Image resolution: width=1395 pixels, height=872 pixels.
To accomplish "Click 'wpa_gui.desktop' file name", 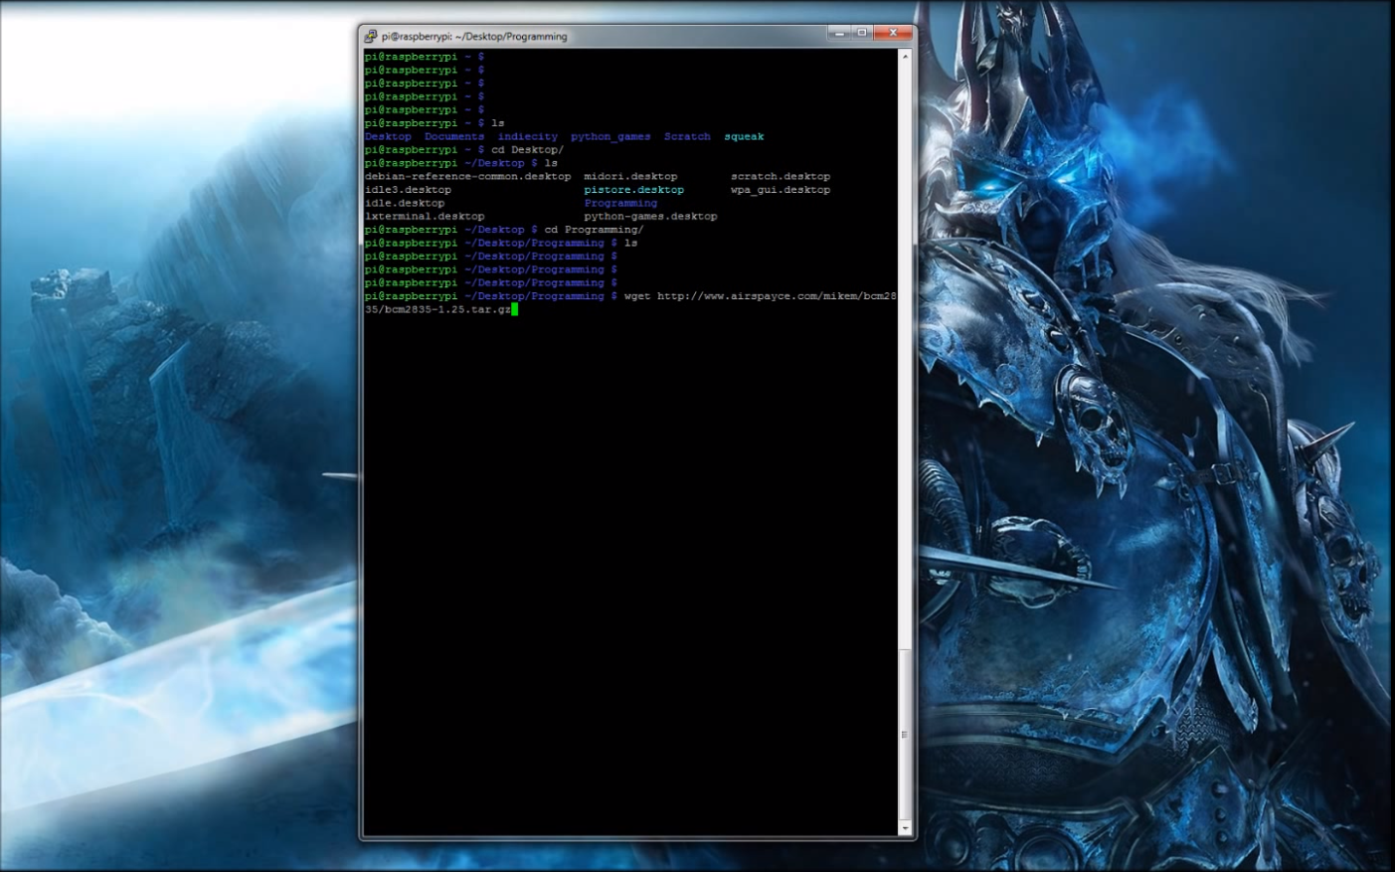I will (781, 190).
